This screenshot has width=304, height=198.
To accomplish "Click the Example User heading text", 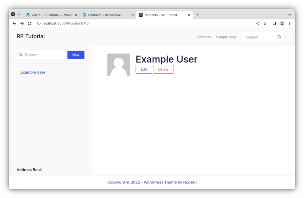I will tap(166, 59).
